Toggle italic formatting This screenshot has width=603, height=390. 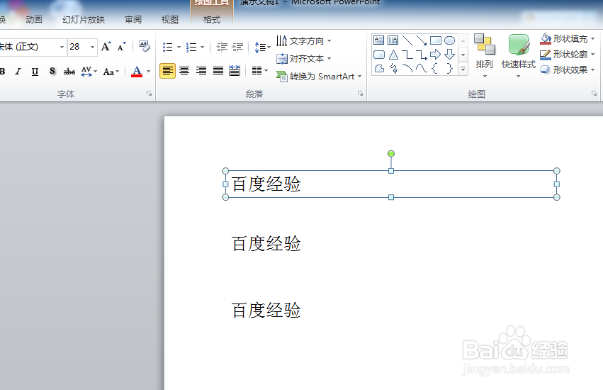click(18, 71)
